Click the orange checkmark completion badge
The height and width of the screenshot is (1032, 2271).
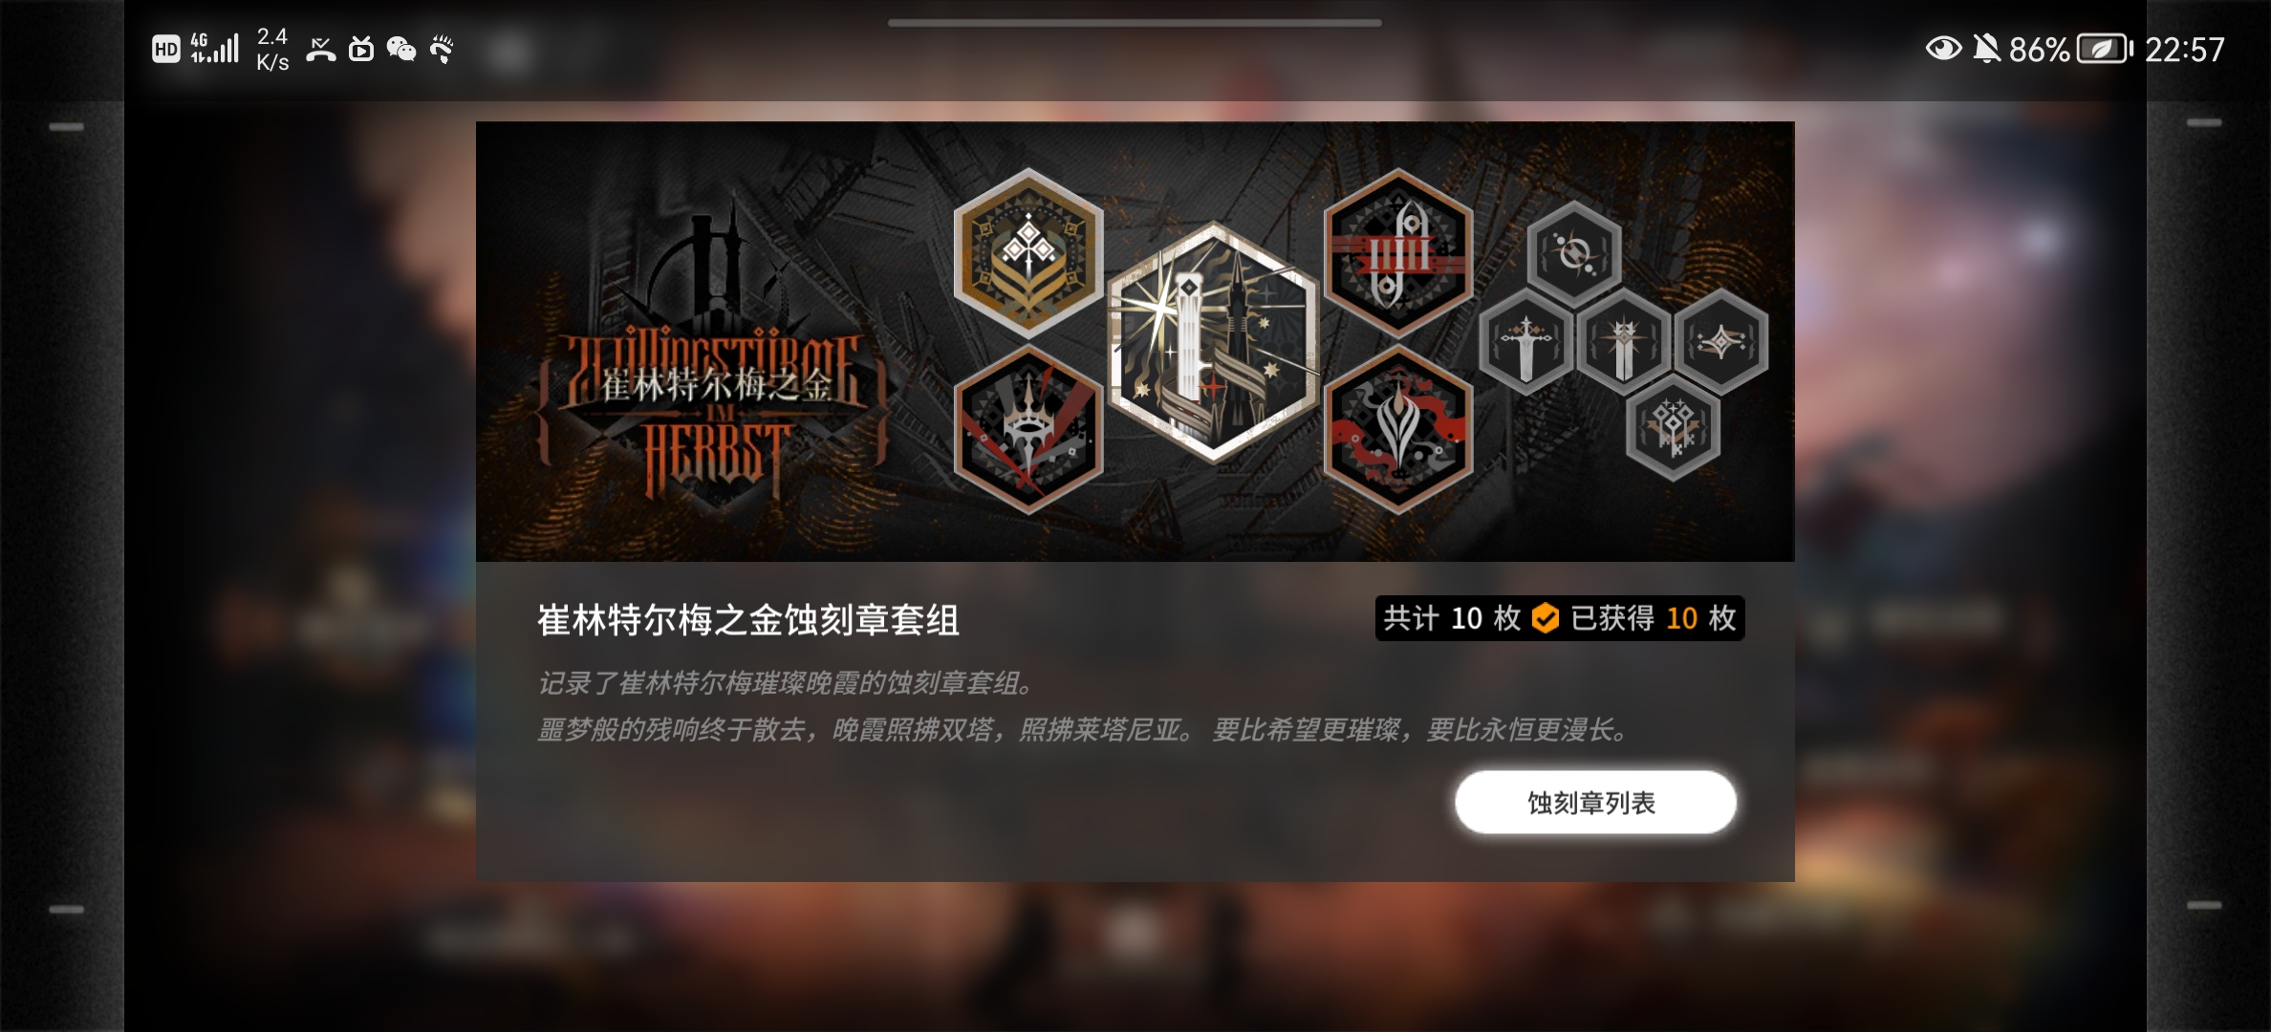pyautogui.click(x=1545, y=618)
